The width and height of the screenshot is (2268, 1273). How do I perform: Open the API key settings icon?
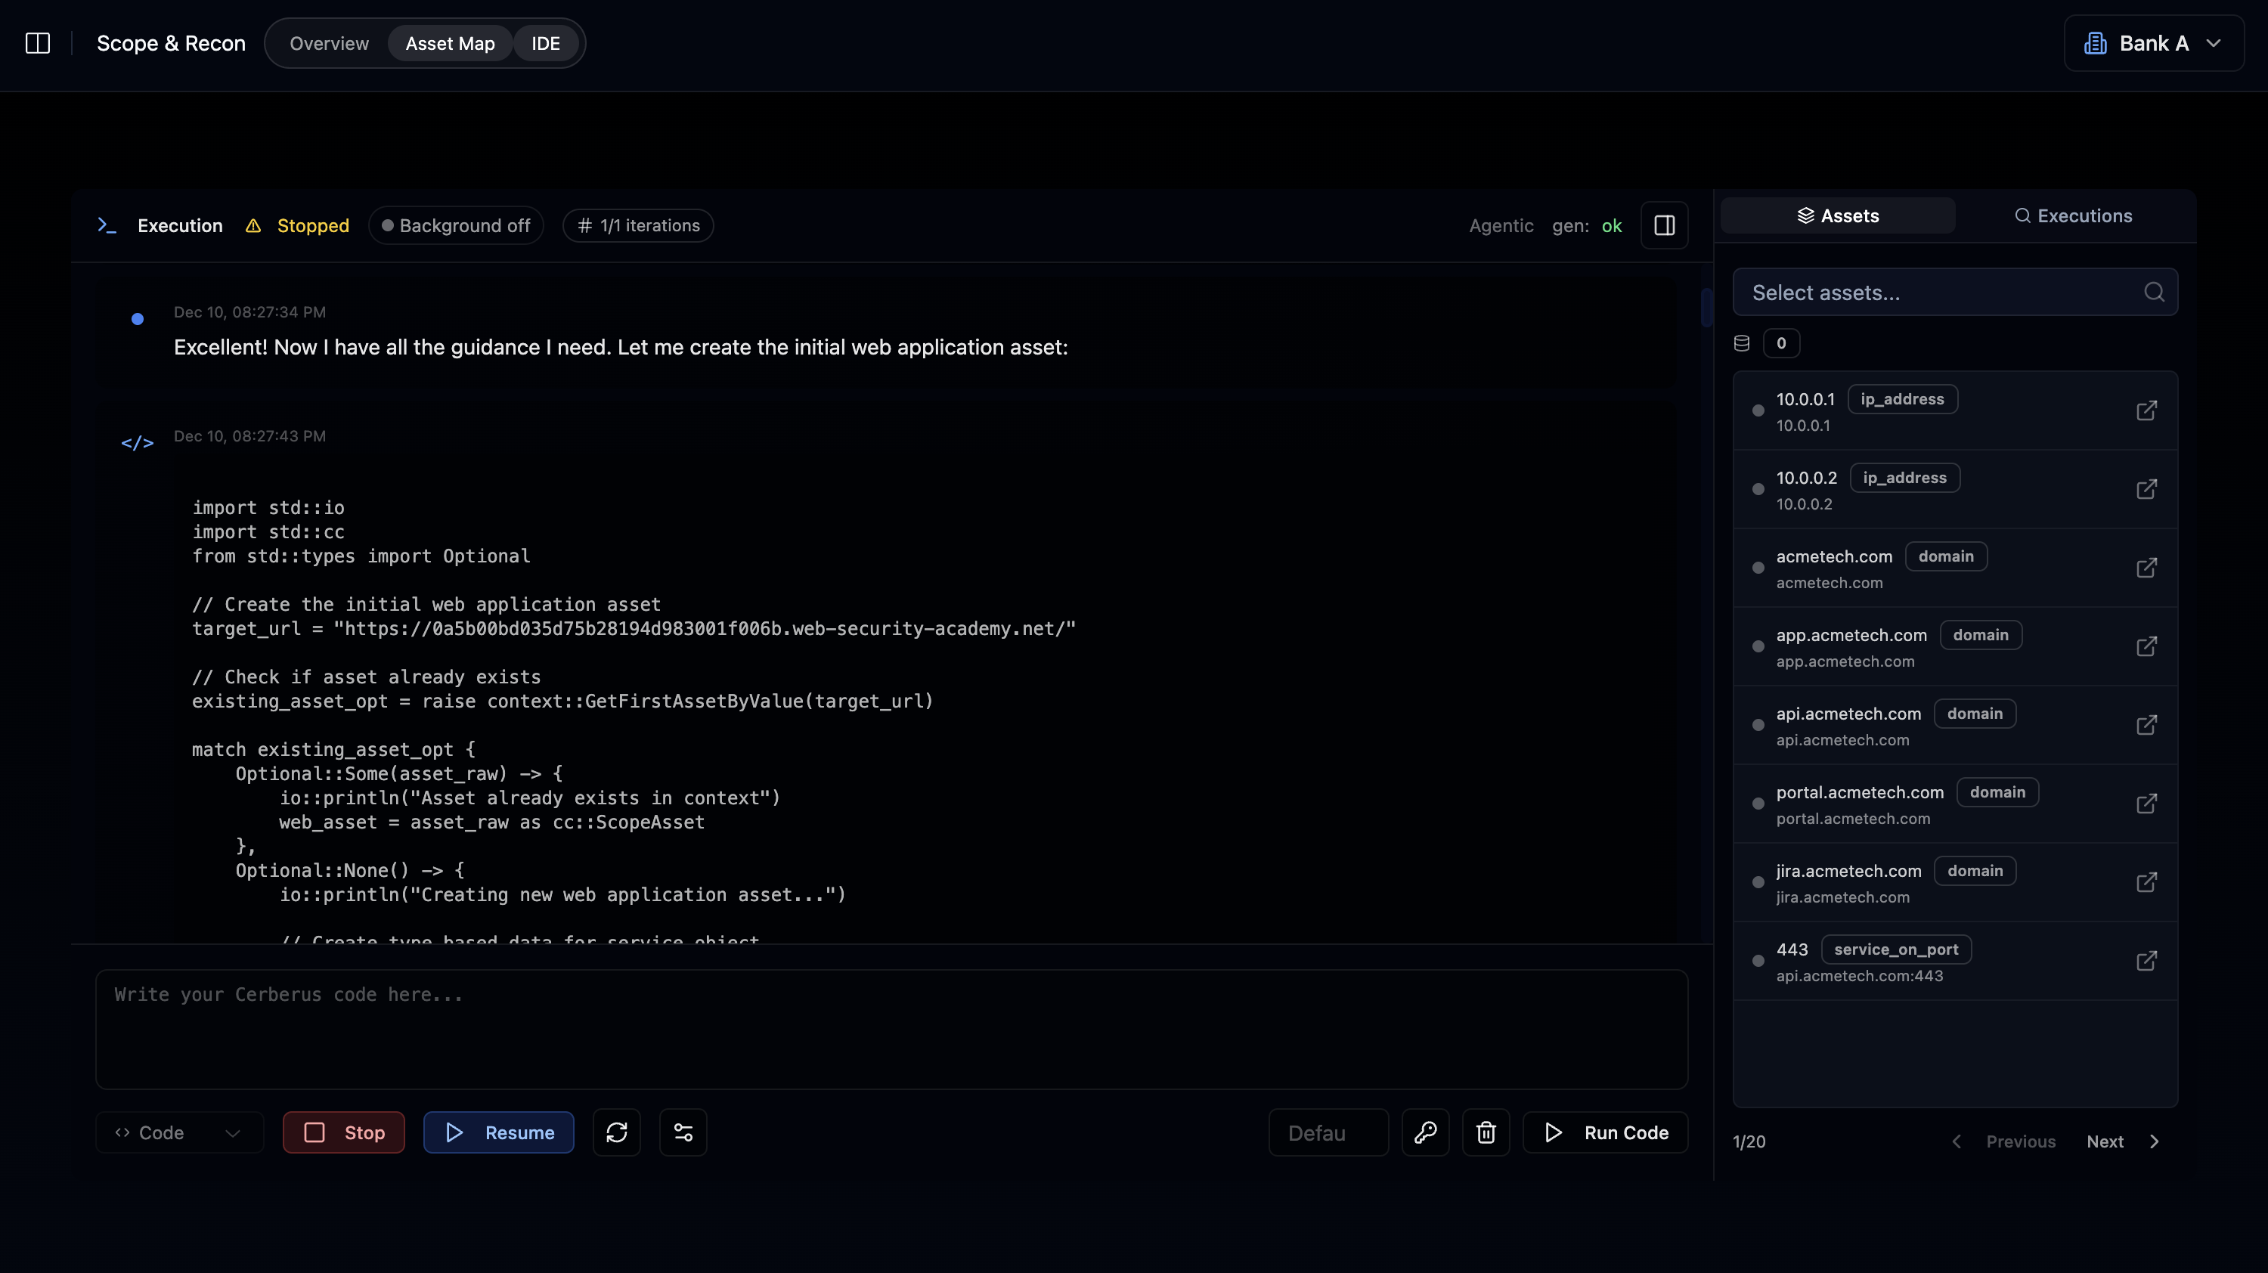1425,1132
